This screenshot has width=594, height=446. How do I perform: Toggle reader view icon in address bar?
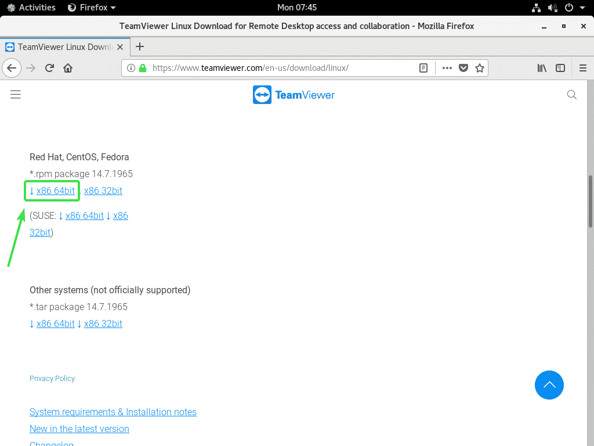423,68
